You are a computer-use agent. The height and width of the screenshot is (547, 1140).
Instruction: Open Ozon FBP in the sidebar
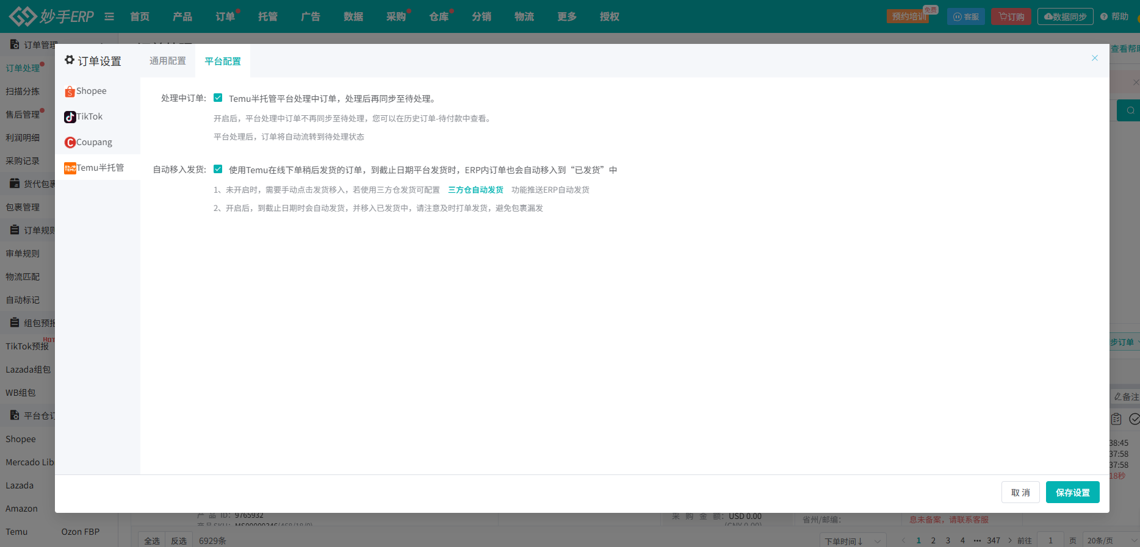(x=80, y=532)
